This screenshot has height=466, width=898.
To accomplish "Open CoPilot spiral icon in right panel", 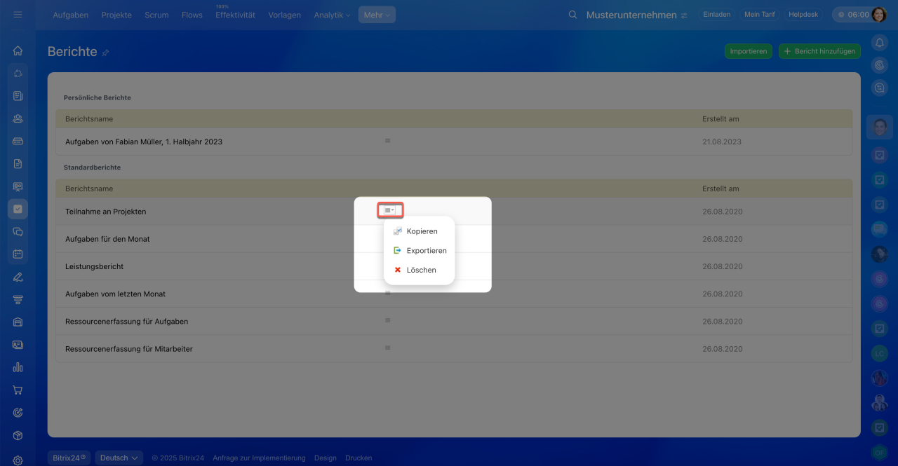I will [x=879, y=65].
